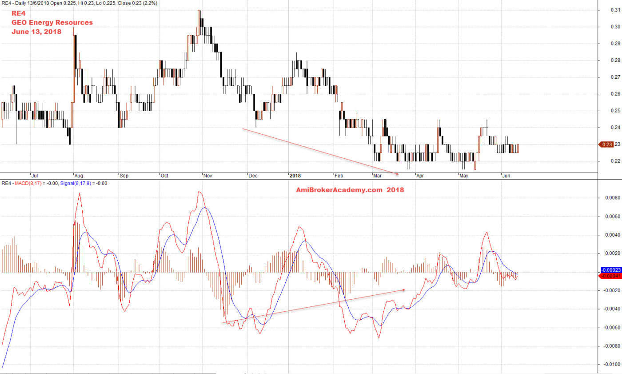This screenshot has width=622, height=374.
Task: Click the 0.24 price axis label
Action: point(614,128)
